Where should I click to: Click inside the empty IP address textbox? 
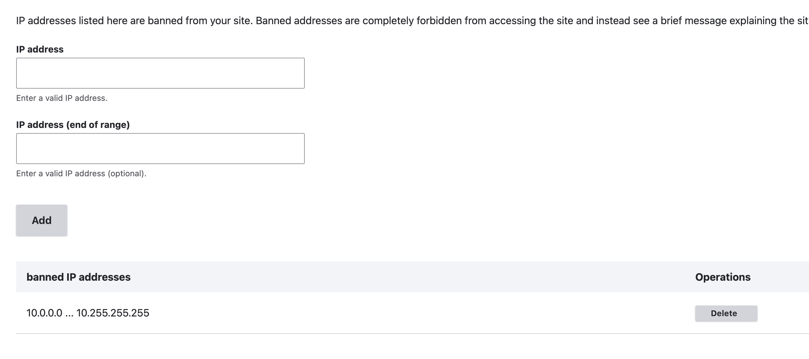click(x=160, y=73)
